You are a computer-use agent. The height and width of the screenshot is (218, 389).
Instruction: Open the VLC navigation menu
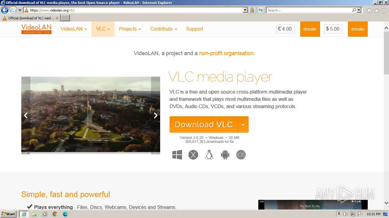click(103, 29)
